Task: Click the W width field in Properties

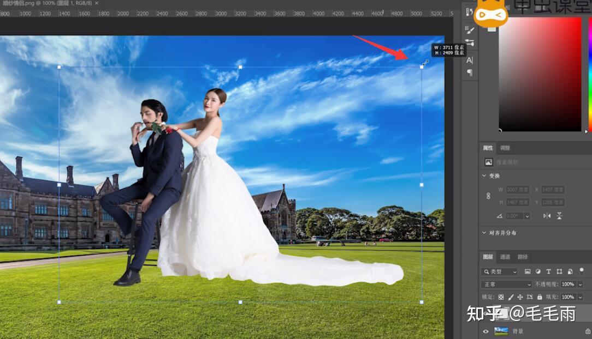Action: (x=517, y=190)
